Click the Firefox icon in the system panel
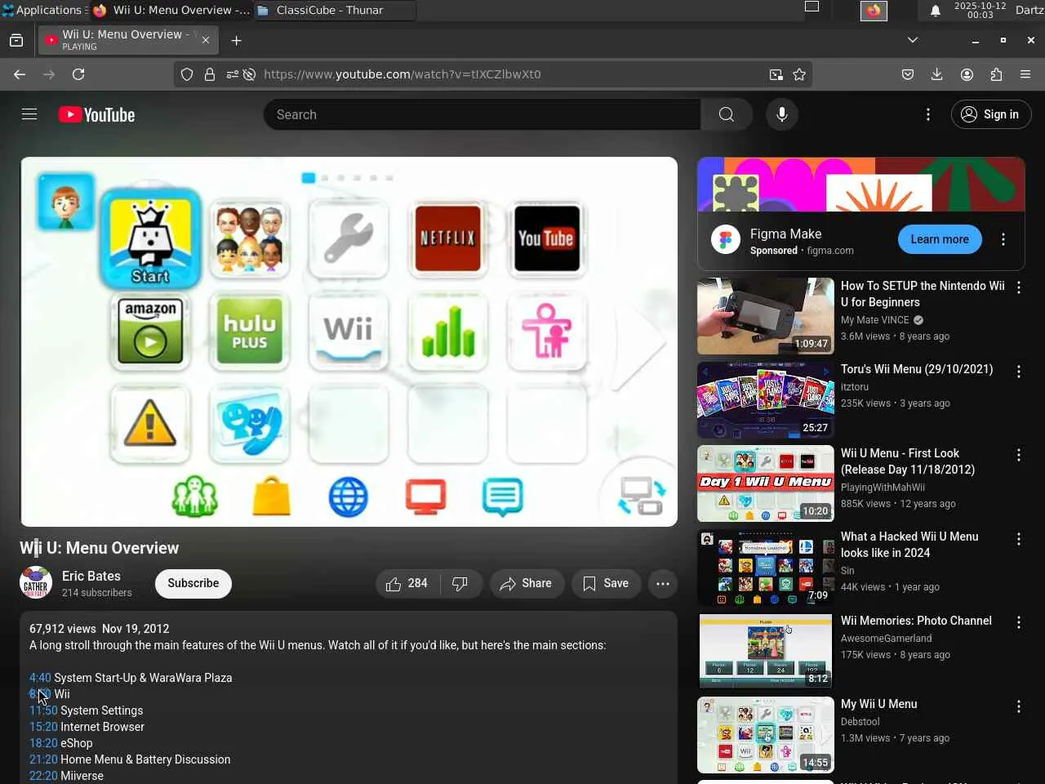 (874, 10)
